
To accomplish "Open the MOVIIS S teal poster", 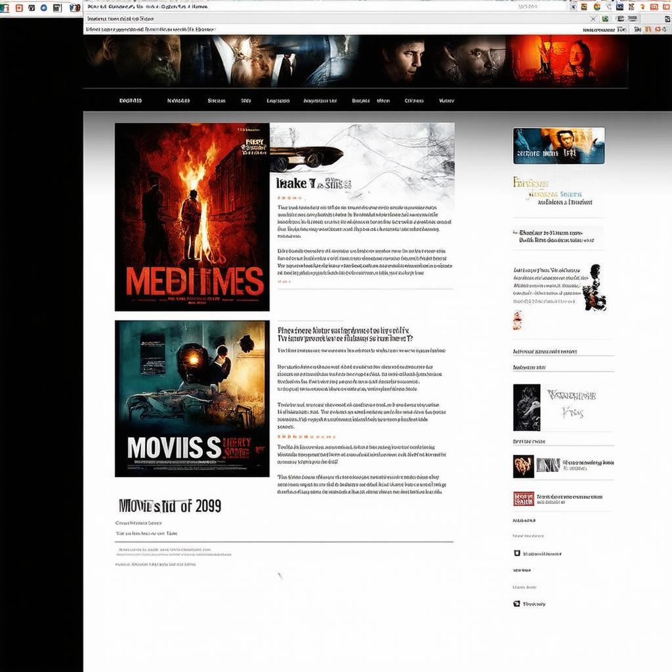I will click(192, 398).
